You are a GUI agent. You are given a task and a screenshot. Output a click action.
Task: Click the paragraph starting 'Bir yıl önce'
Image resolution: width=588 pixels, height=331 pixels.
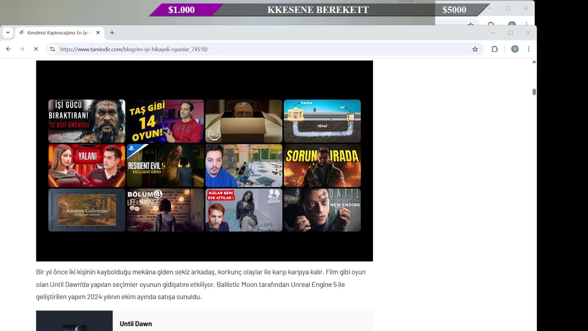coord(201,285)
